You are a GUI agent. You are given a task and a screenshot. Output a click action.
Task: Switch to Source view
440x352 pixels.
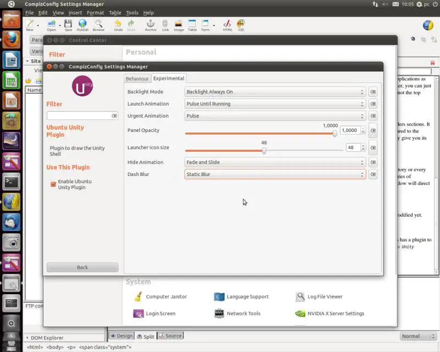point(170,335)
